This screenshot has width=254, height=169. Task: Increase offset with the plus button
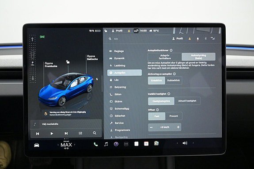pos(178,127)
